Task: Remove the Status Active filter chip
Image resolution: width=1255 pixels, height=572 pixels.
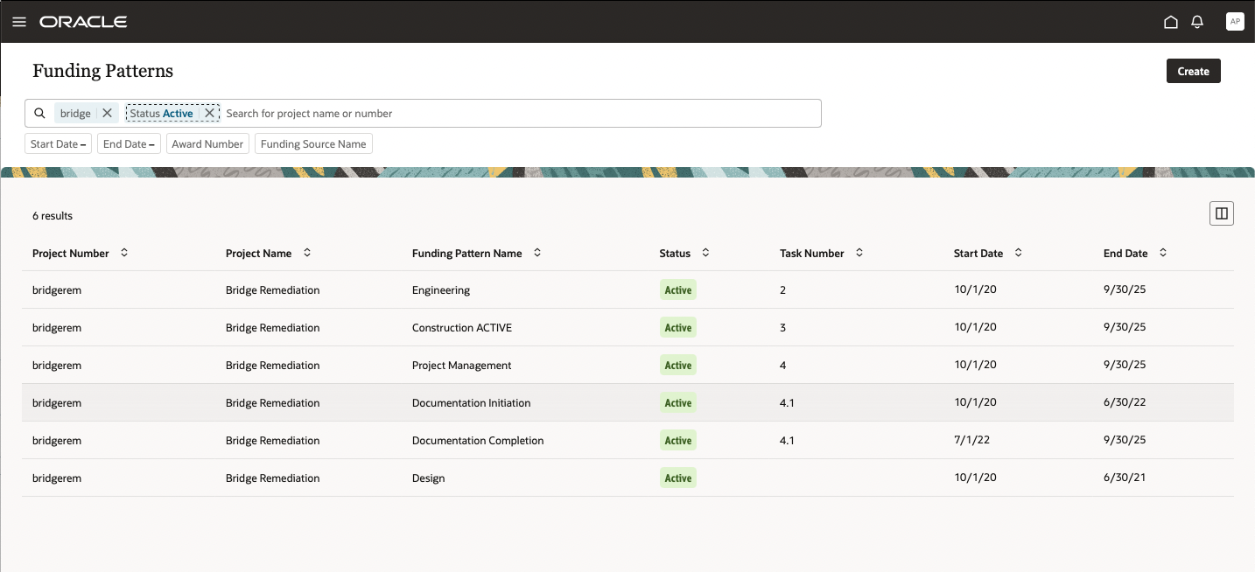Action: pos(209,113)
